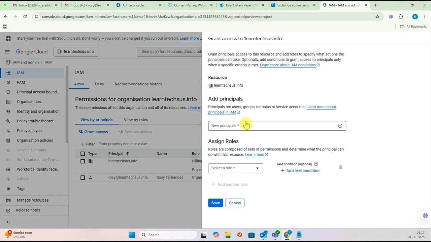The width and height of the screenshot is (431, 242).
Task: Click the Windows Start button
Action: pyautogui.click(x=132, y=235)
